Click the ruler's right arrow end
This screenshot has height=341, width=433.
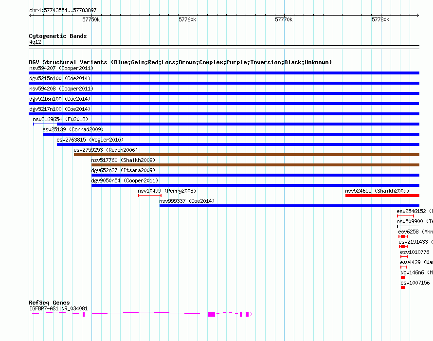[418, 15]
